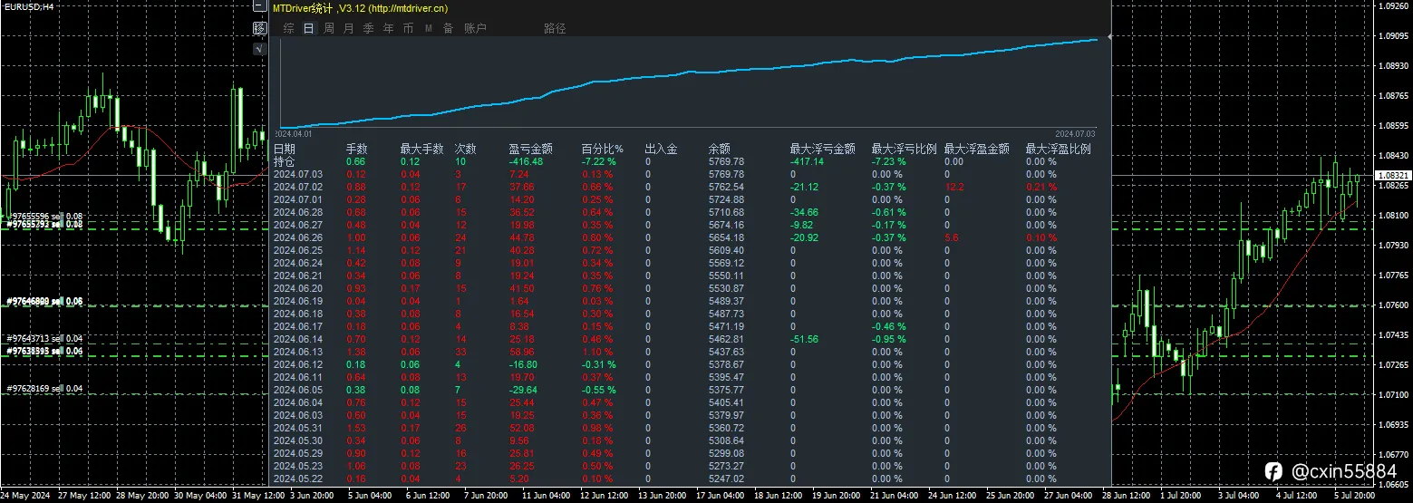Toggle the √ checkmark button
The image size is (1413, 503).
pos(259,48)
